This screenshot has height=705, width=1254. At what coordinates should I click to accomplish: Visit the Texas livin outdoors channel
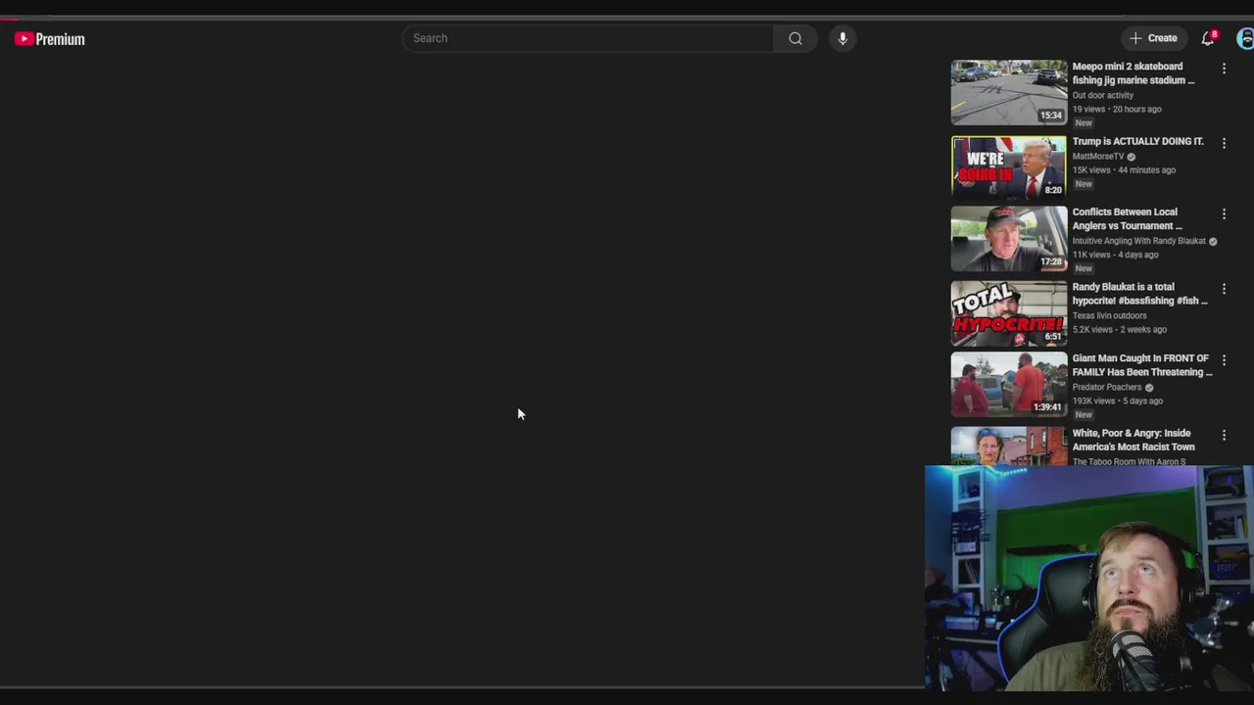(1109, 315)
